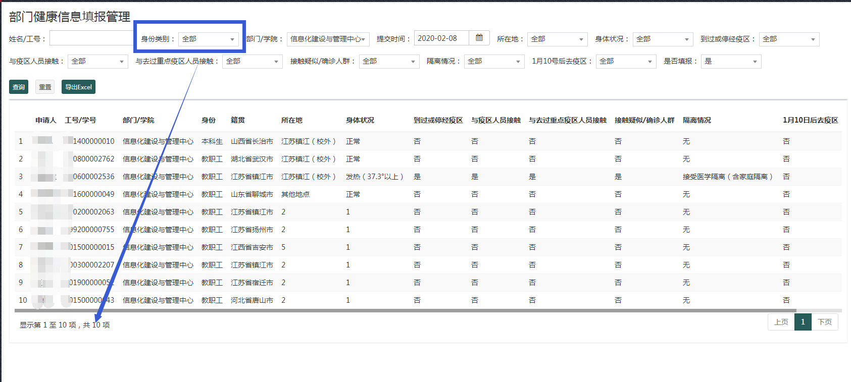Go to previous page with 上页
The width and height of the screenshot is (851, 382).
click(x=781, y=322)
